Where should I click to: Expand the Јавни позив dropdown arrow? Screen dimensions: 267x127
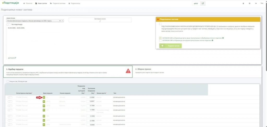click(63, 20)
